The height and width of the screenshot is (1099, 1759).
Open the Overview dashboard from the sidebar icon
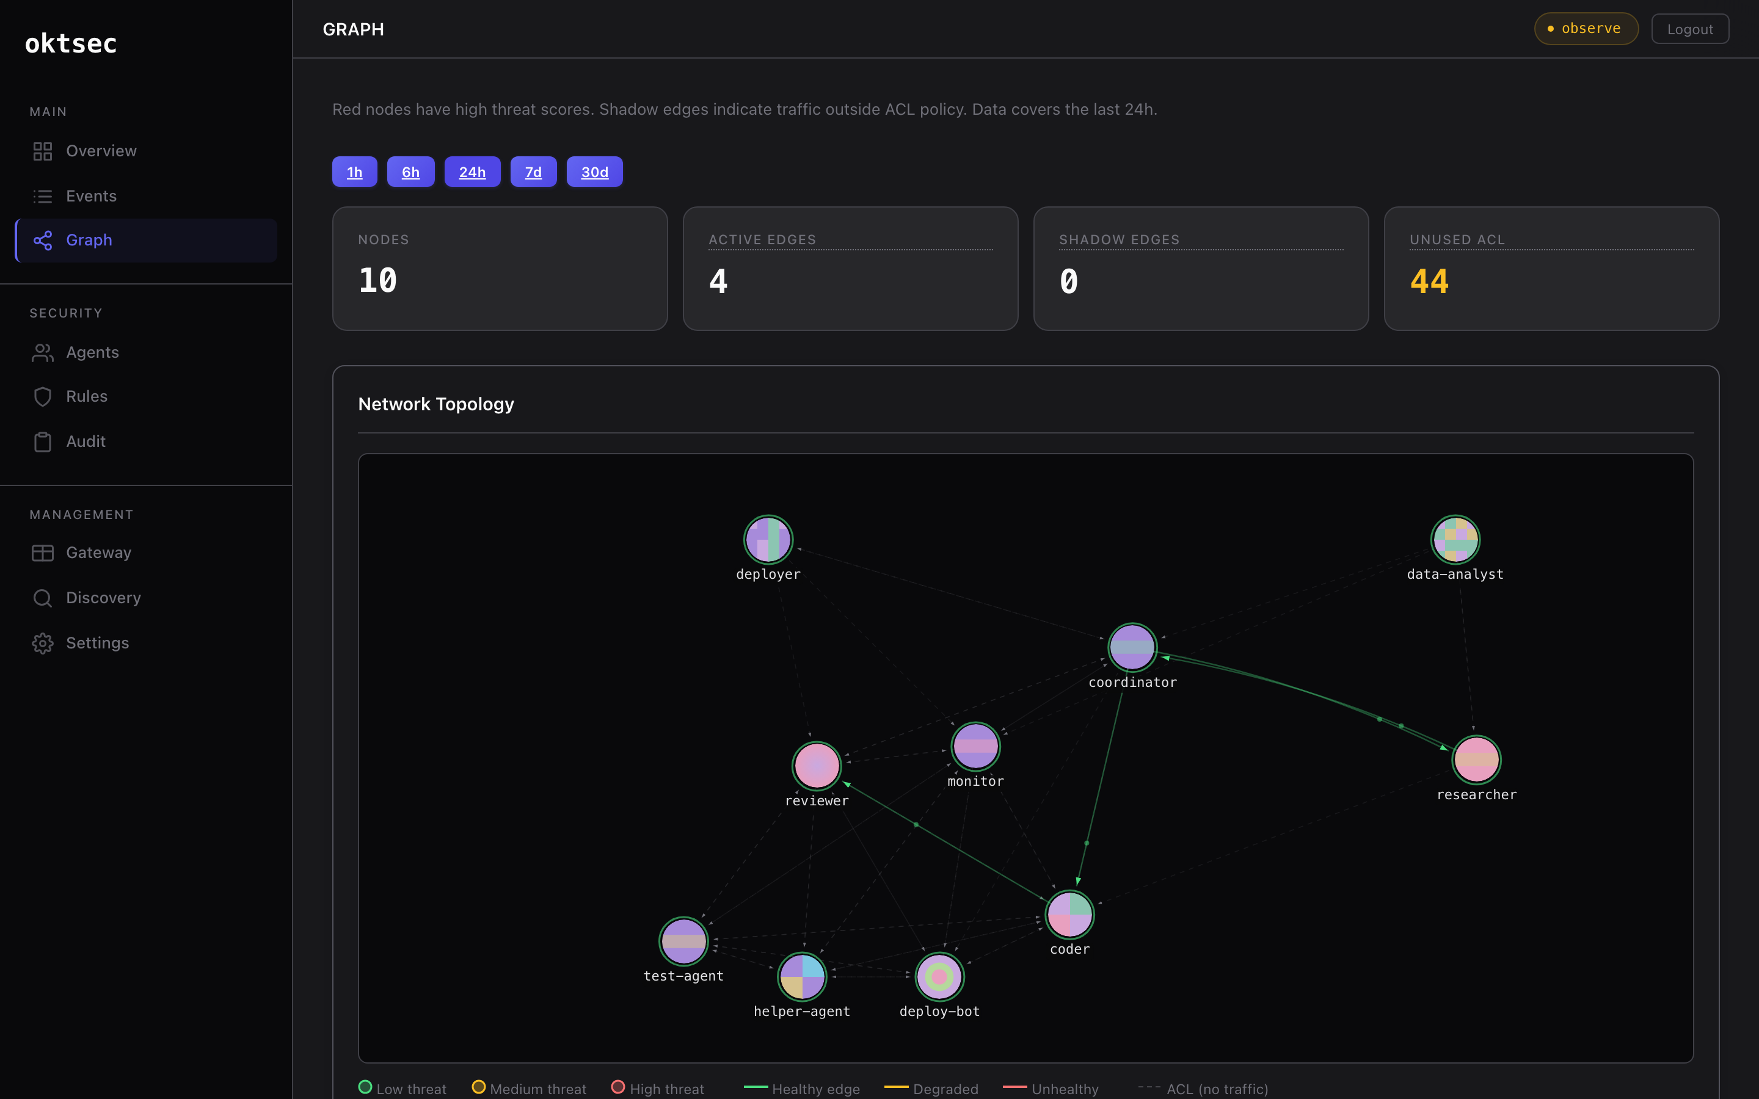42,151
